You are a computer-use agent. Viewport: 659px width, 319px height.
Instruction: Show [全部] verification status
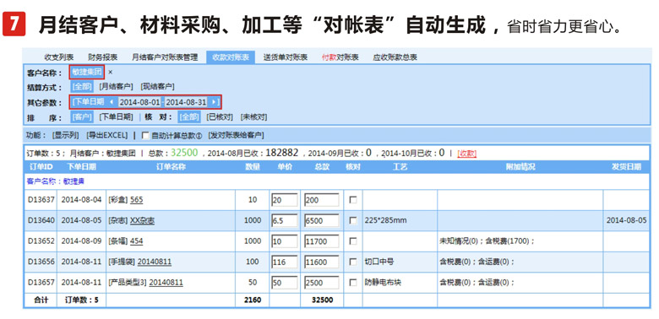(189, 117)
